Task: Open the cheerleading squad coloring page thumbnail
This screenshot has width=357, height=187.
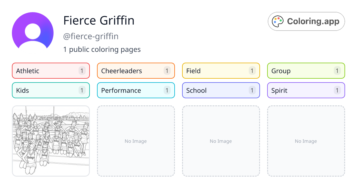Action: pyautogui.click(x=51, y=141)
